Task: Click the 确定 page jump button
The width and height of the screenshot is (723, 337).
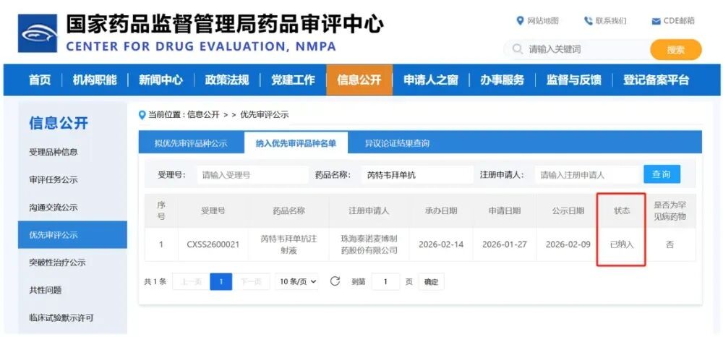Action: pos(431,282)
